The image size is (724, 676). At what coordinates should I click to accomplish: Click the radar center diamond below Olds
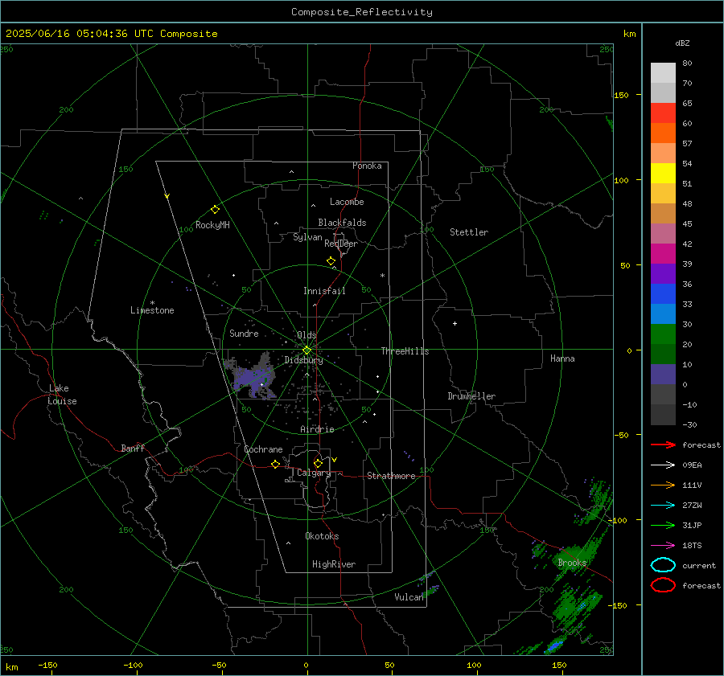306,350
